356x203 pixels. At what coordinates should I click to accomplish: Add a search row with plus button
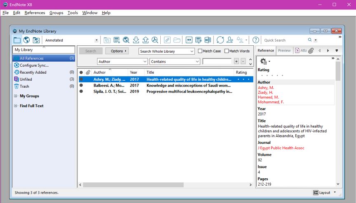[237, 61]
